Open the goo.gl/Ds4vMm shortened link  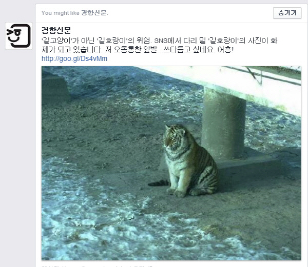coord(74,58)
